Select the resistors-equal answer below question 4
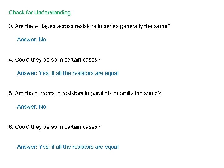Screen dimensions: 224x168 point(68,73)
